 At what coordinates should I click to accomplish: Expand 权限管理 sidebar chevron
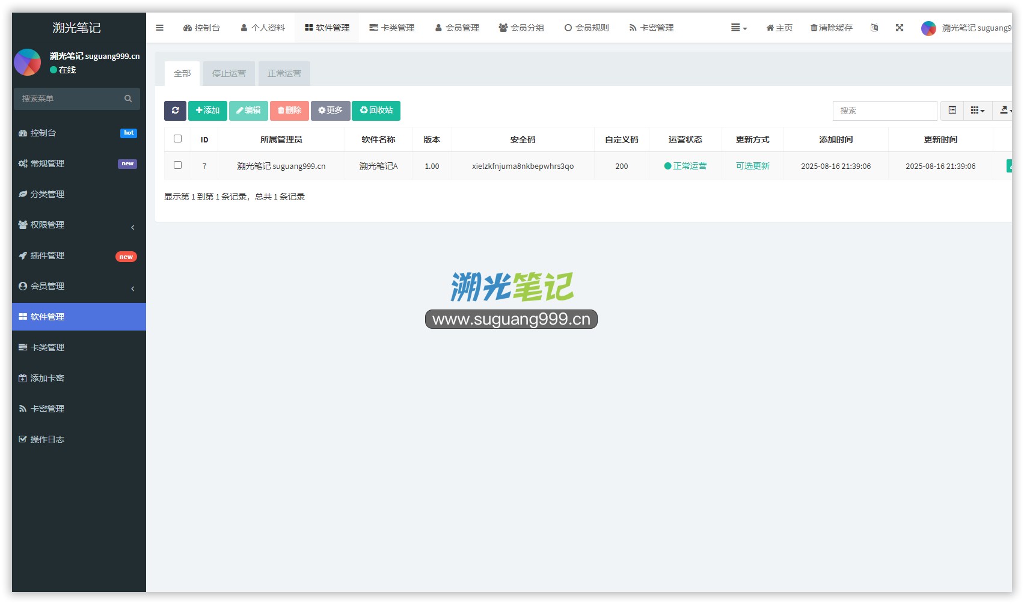point(133,227)
